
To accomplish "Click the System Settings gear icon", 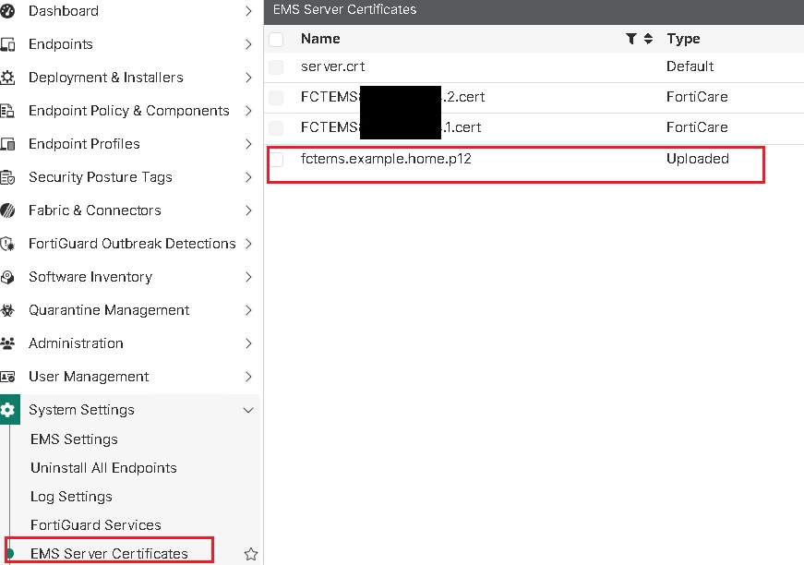I will pyautogui.click(x=7, y=410).
